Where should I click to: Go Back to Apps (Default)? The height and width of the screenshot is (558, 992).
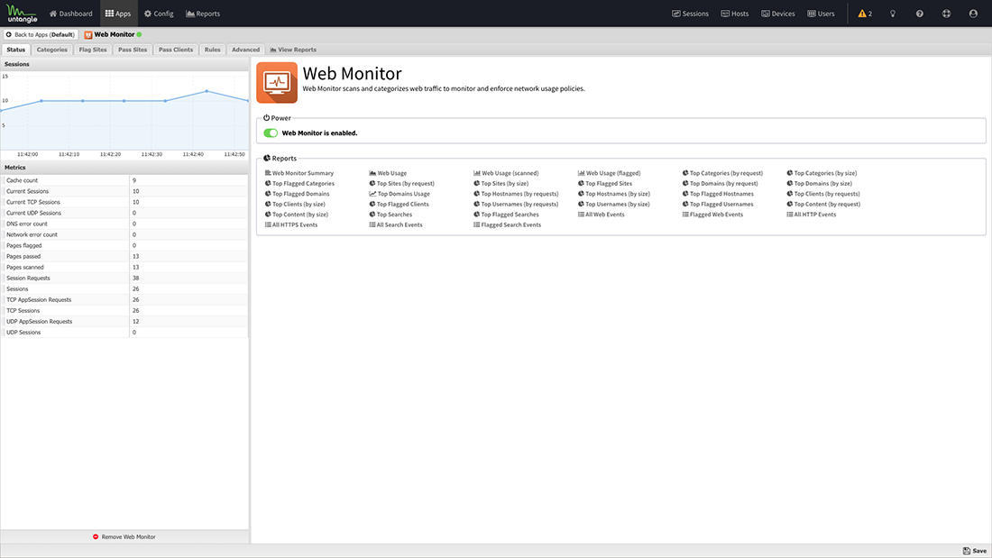coord(41,35)
